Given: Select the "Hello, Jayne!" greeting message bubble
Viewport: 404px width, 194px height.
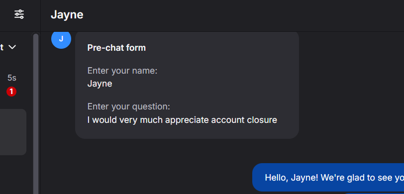Looking at the screenshot, I should tap(328, 178).
